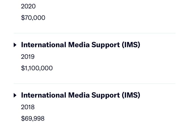This screenshot has height=133, width=189.
Task: Select the 2020 year text
Action: [x=28, y=6]
